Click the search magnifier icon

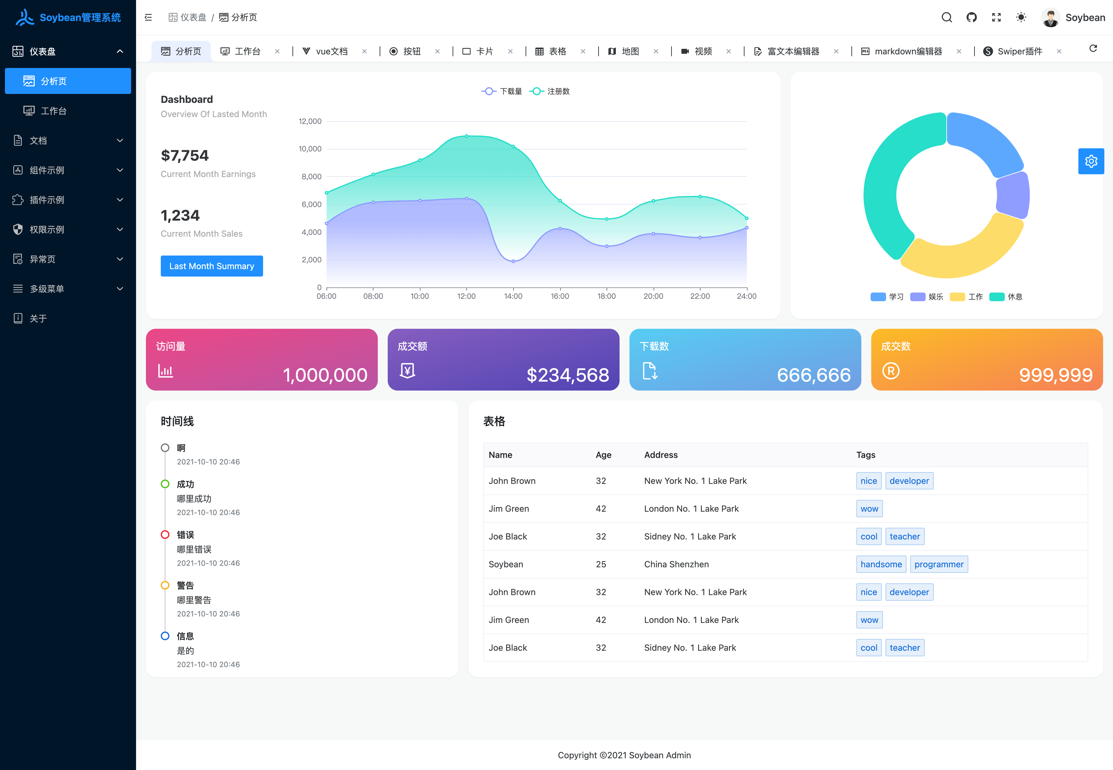coord(946,17)
